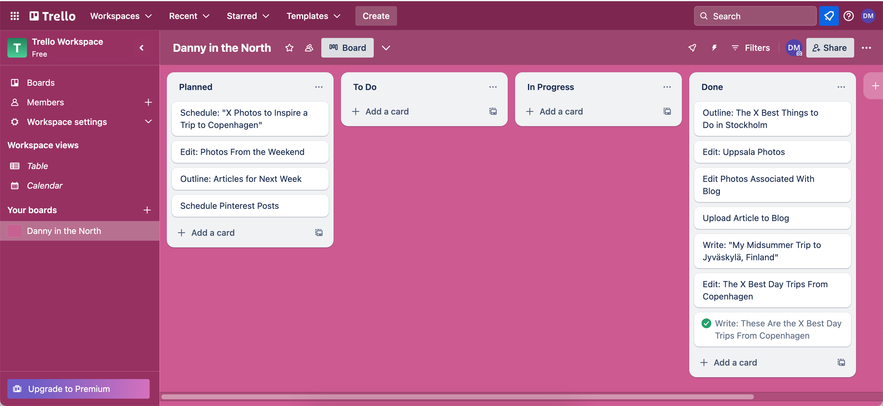Collapse the workspace sidebar
Viewport: 883px width, 406px height.
point(142,48)
